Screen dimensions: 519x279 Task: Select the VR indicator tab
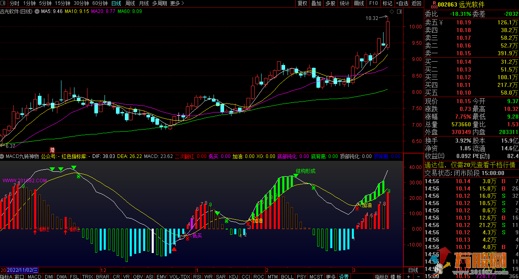pos(127,276)
